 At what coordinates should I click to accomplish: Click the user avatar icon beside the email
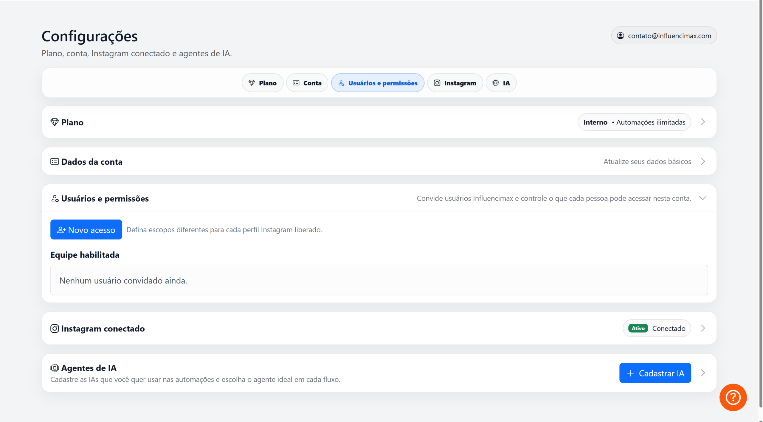click(620, 36)
